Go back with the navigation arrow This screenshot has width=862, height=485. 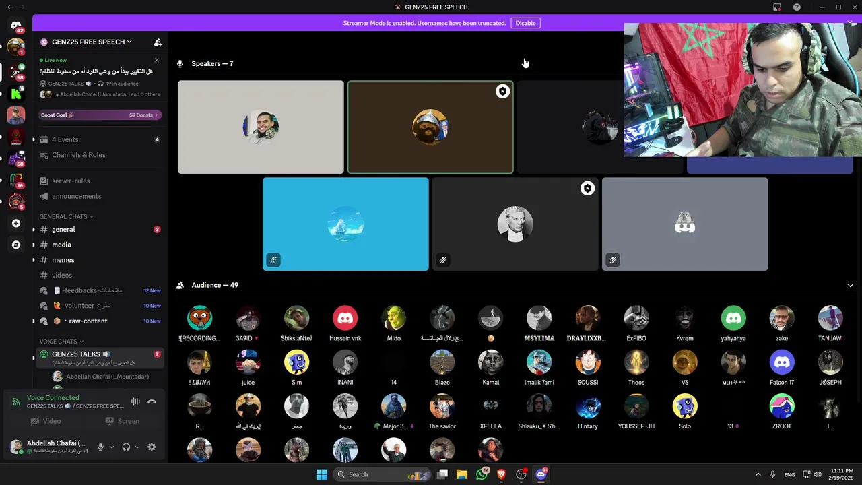(x=10, y=7)
